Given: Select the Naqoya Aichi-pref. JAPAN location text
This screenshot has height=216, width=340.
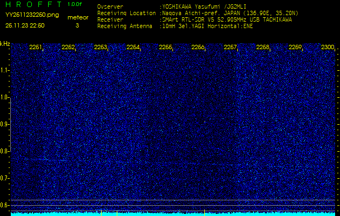Looking at the screenshot, I should pyautogui.click(x=230, y=13).
